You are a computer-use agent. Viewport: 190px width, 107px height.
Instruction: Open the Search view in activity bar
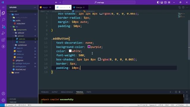[x=3, y=20]
